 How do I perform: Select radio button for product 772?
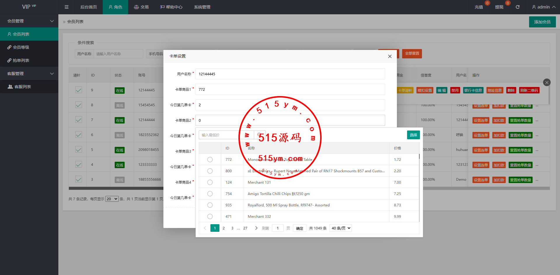(210, 159)
